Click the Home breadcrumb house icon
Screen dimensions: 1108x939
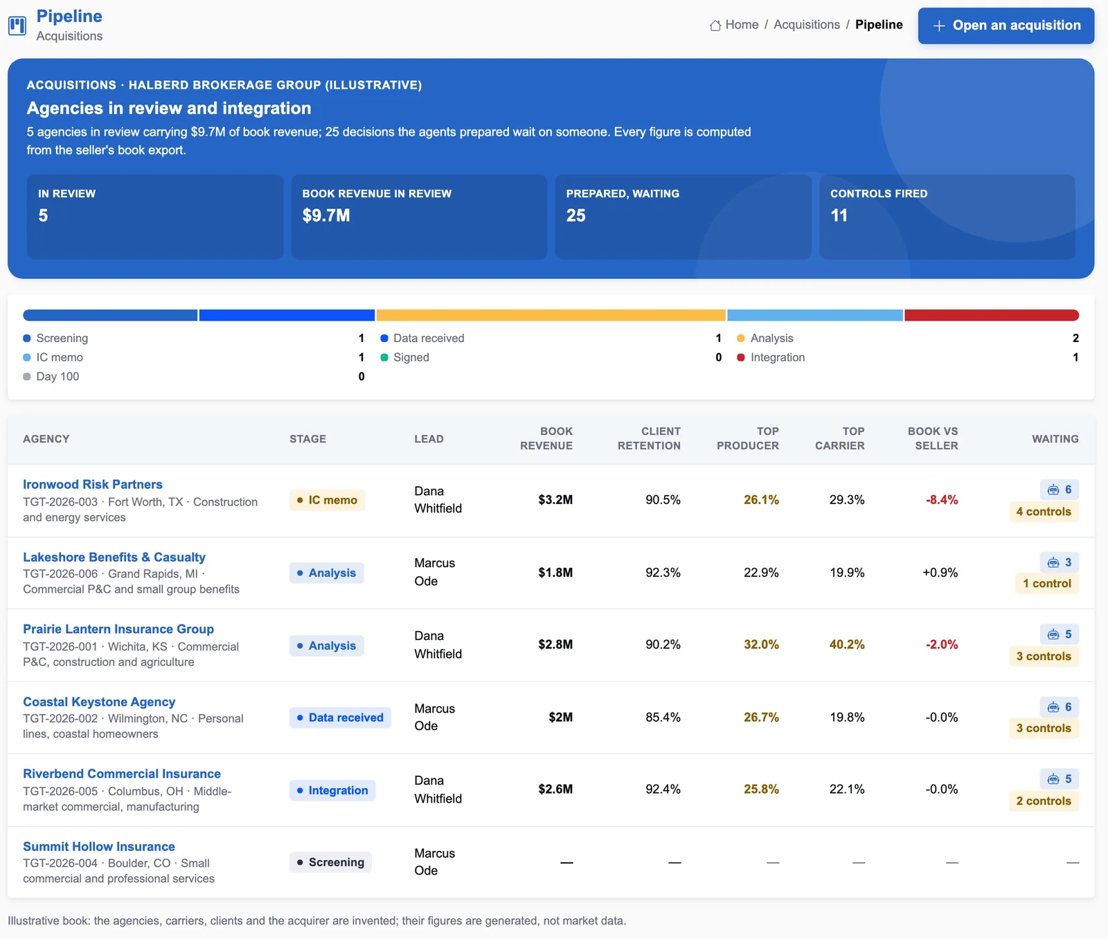pos(715,25)
